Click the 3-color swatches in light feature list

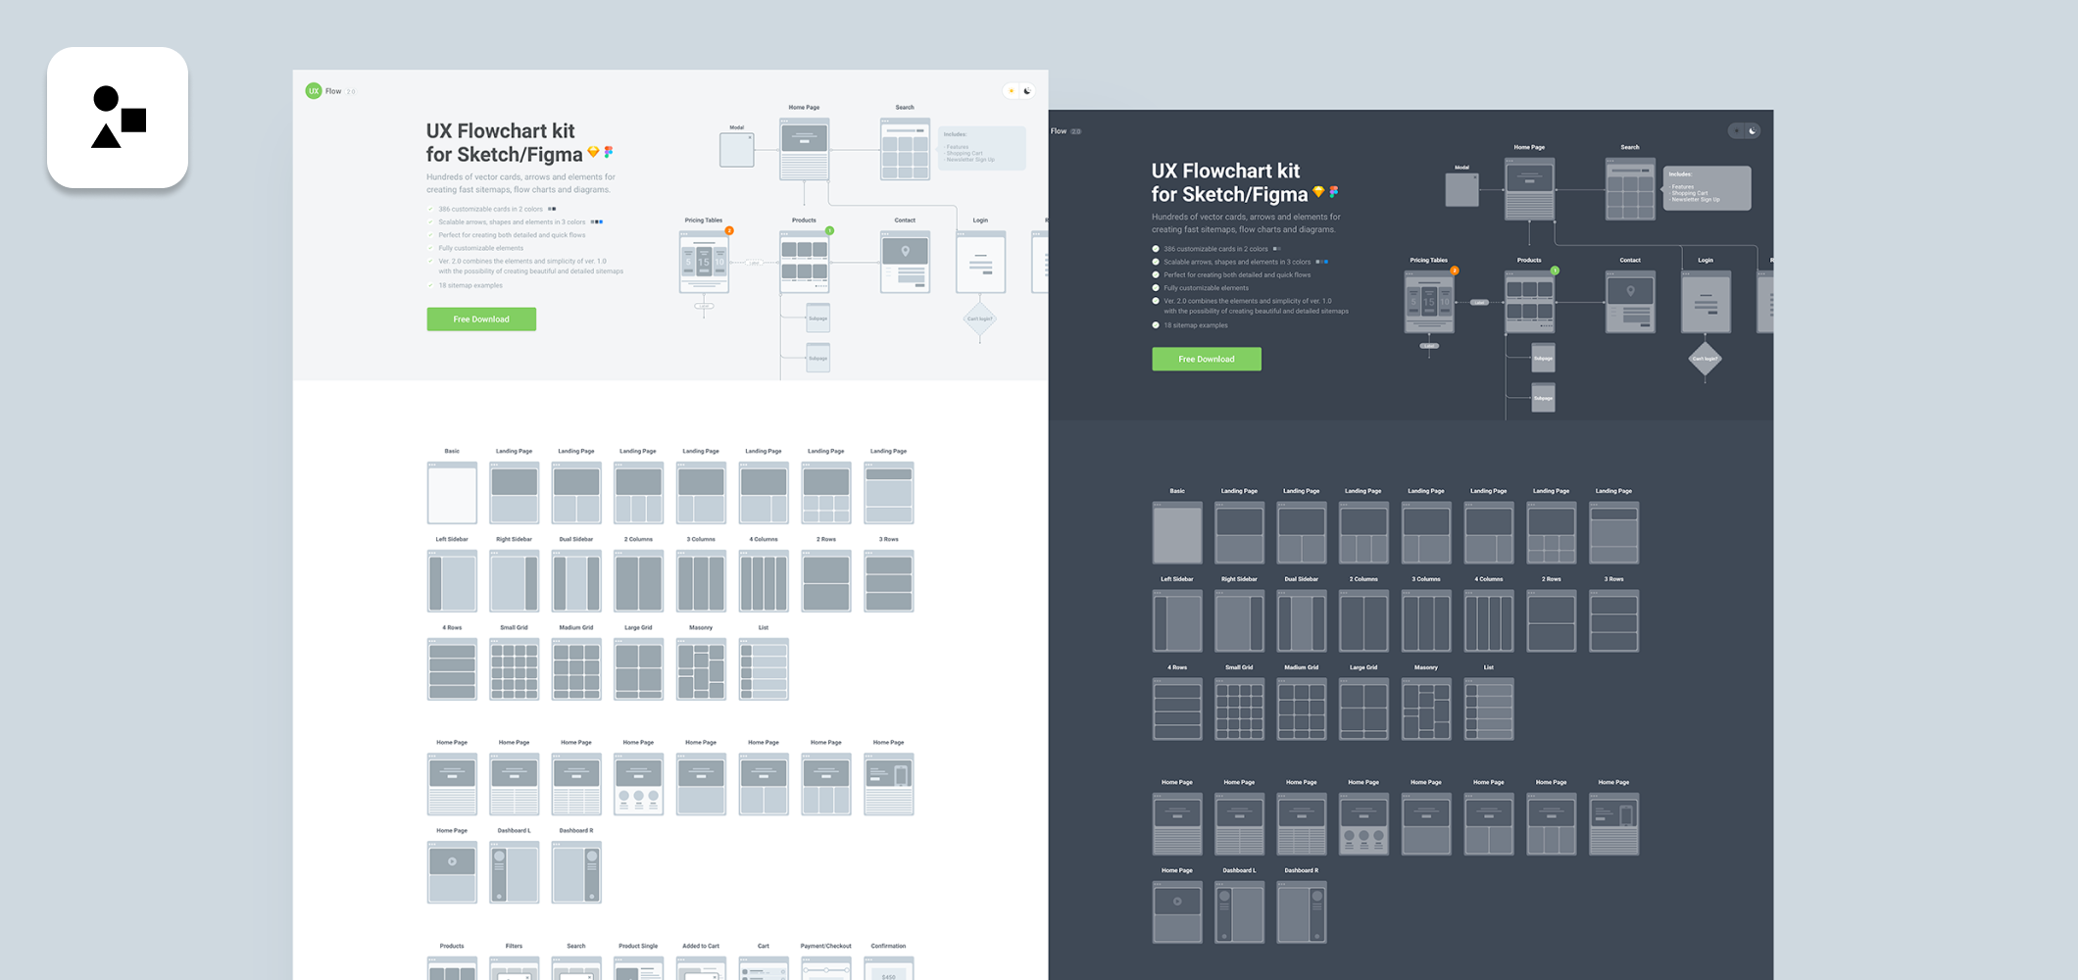pos(596,222)
